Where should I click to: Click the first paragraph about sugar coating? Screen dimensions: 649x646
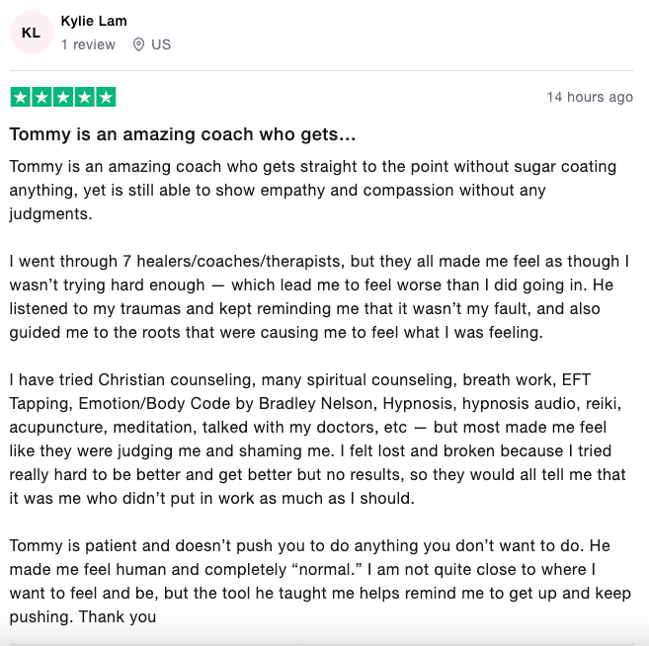(313, 190)
